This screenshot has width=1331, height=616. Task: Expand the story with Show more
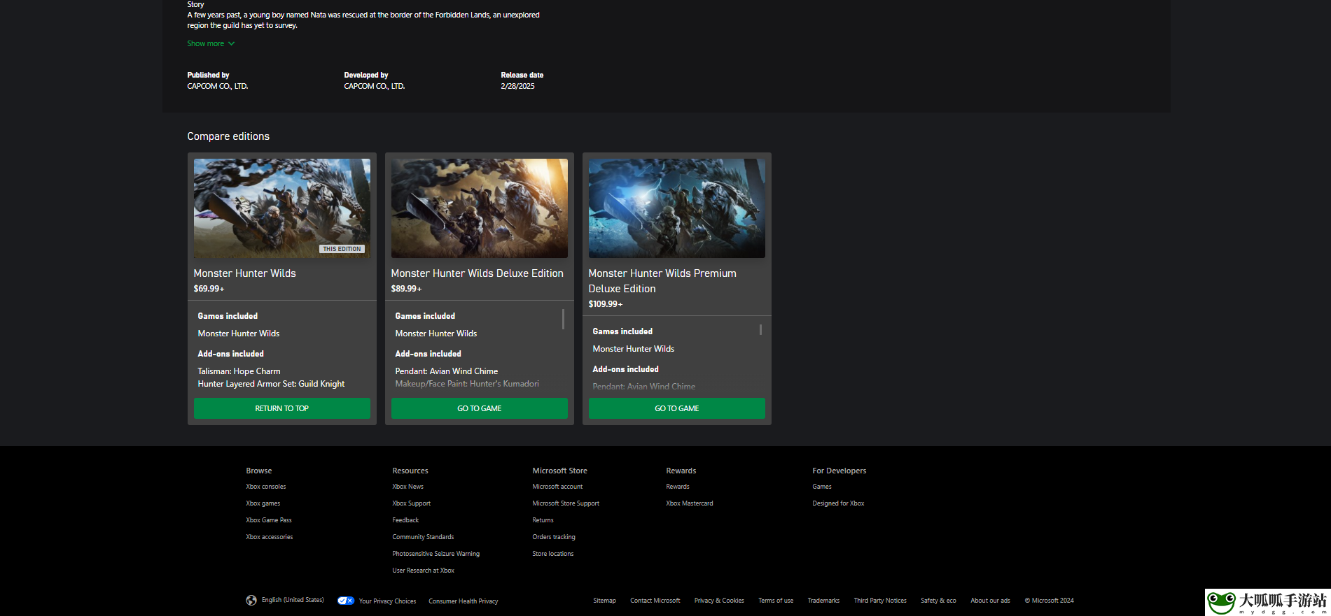[x=211, y=43]
